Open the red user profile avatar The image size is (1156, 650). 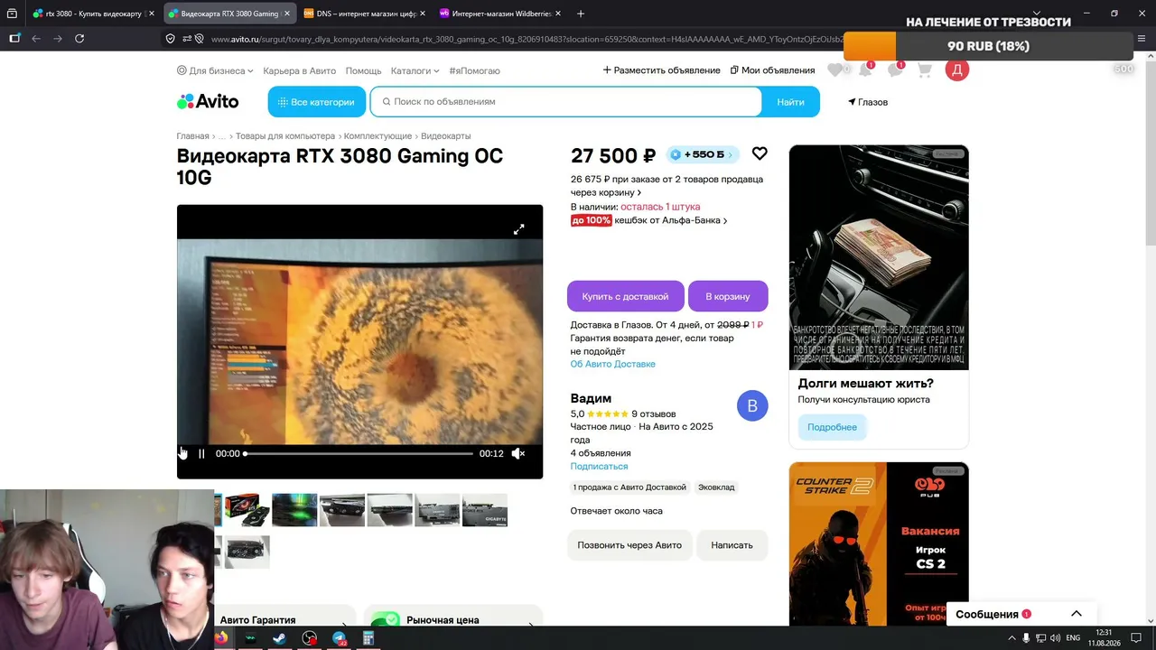957,70
